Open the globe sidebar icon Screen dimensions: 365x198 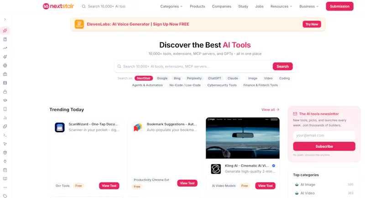tap(5, 65)
